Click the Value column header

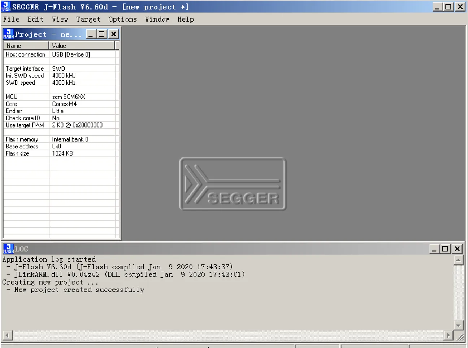point(82,45)
